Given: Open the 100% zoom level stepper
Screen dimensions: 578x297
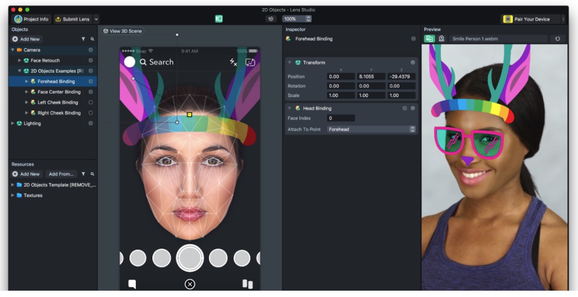Looking at the screenshot, I should 308,19.
